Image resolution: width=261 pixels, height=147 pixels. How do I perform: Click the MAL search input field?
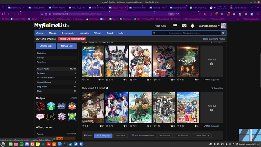[195, 33]
